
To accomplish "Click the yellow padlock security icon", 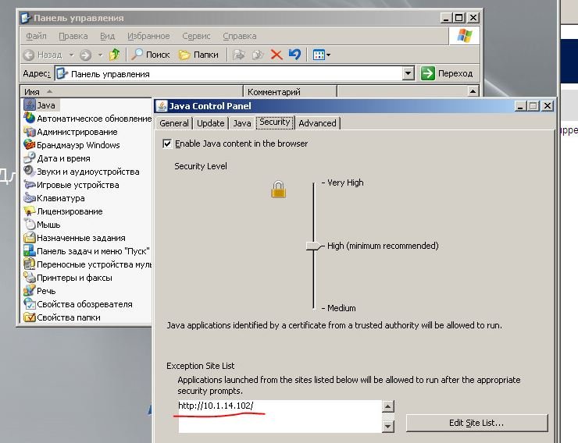I will [x=278, y=190].
